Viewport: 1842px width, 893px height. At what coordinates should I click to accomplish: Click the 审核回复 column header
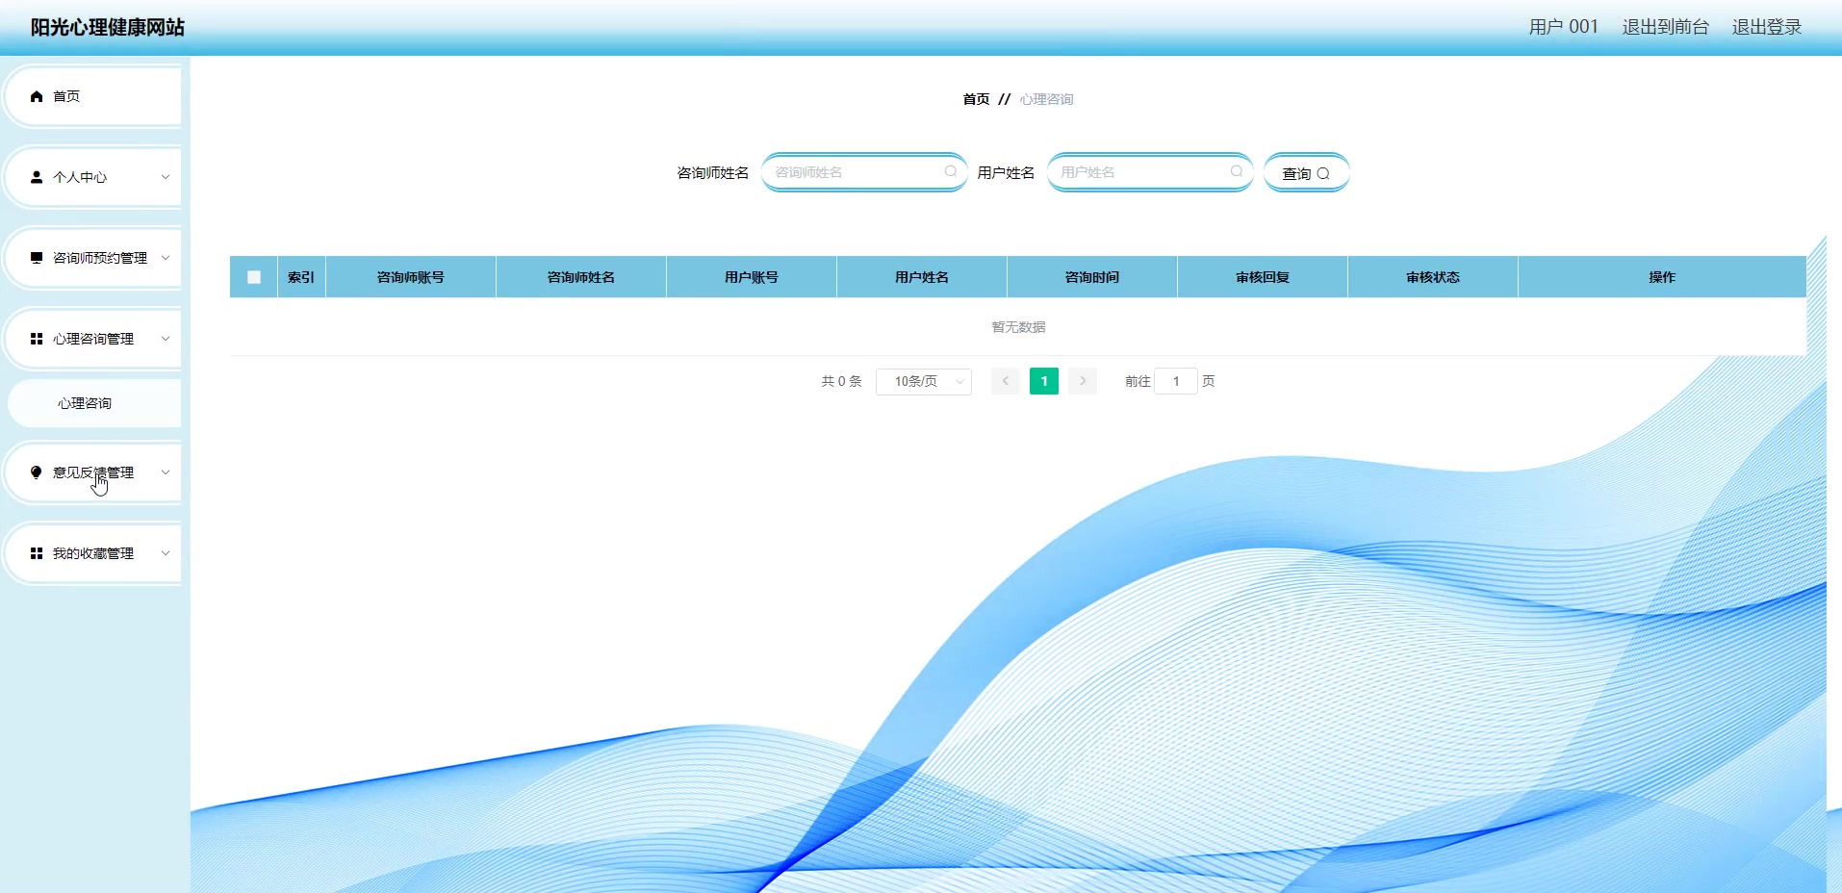[x=1263, y=277]
